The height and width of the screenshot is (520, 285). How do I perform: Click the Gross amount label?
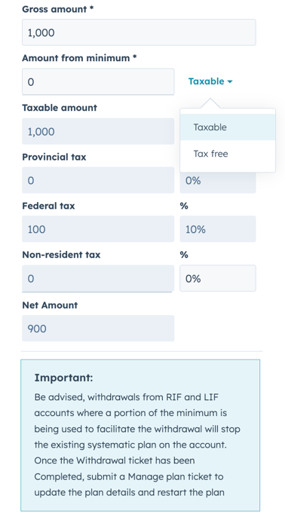coord(58,9)
